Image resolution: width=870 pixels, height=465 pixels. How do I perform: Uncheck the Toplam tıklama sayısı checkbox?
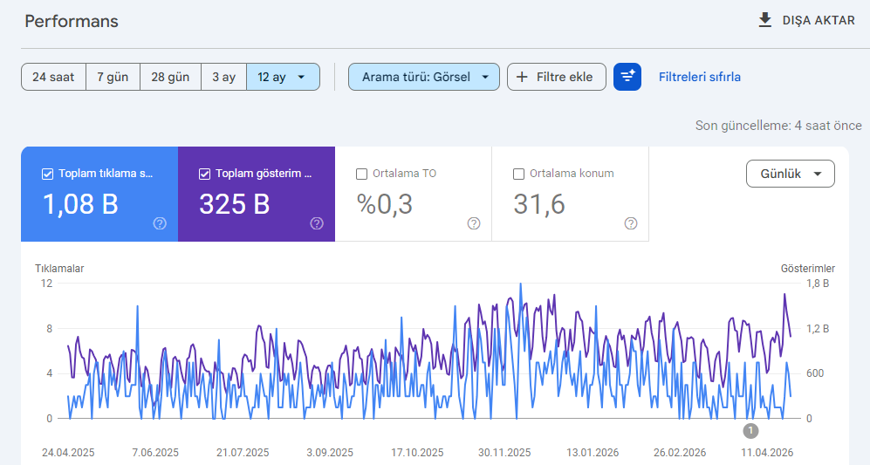click(x=48, y=174)
